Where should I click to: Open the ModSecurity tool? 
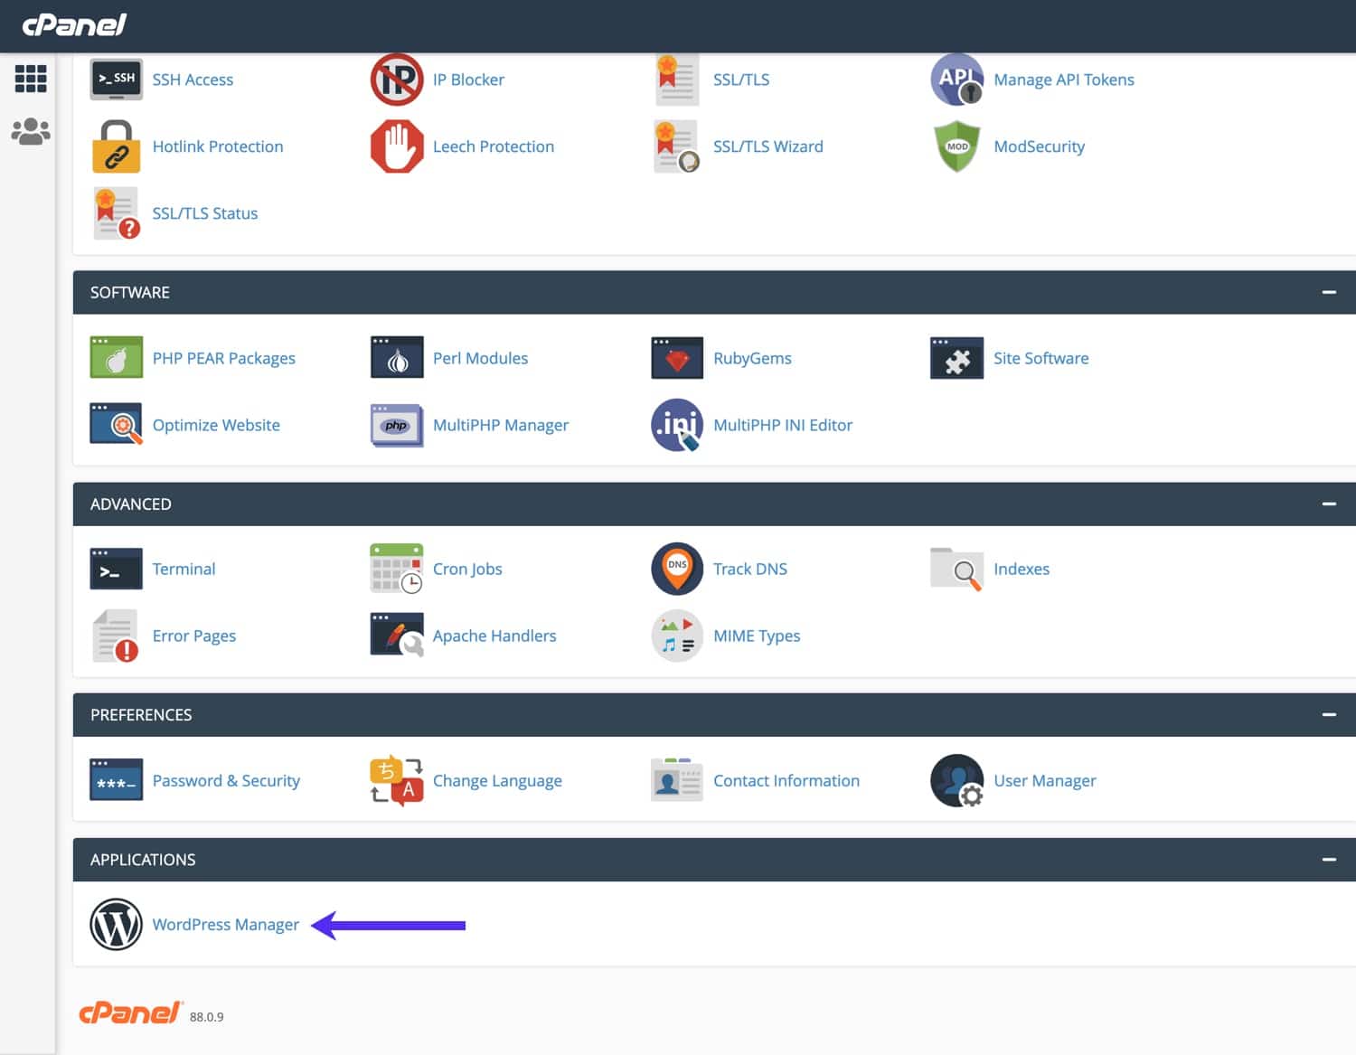coord(1039,146)
